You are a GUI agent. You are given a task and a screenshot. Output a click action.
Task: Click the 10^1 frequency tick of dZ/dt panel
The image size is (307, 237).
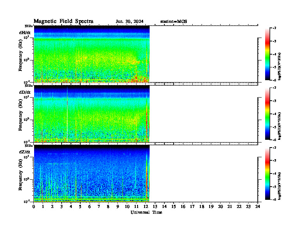tap(26, 156)
